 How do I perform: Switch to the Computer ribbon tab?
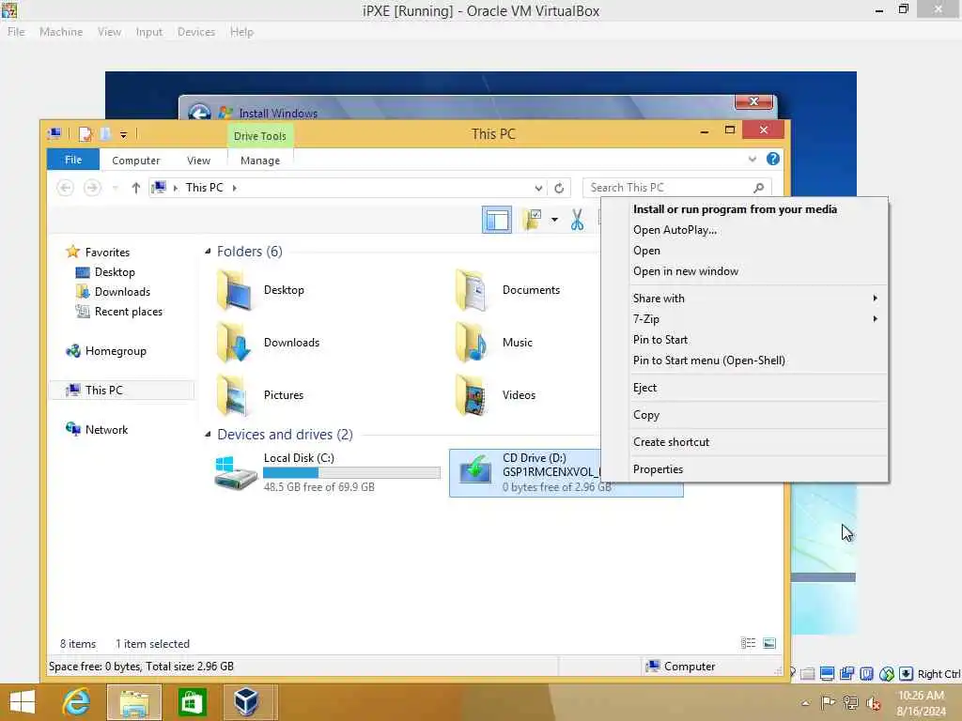135,160
